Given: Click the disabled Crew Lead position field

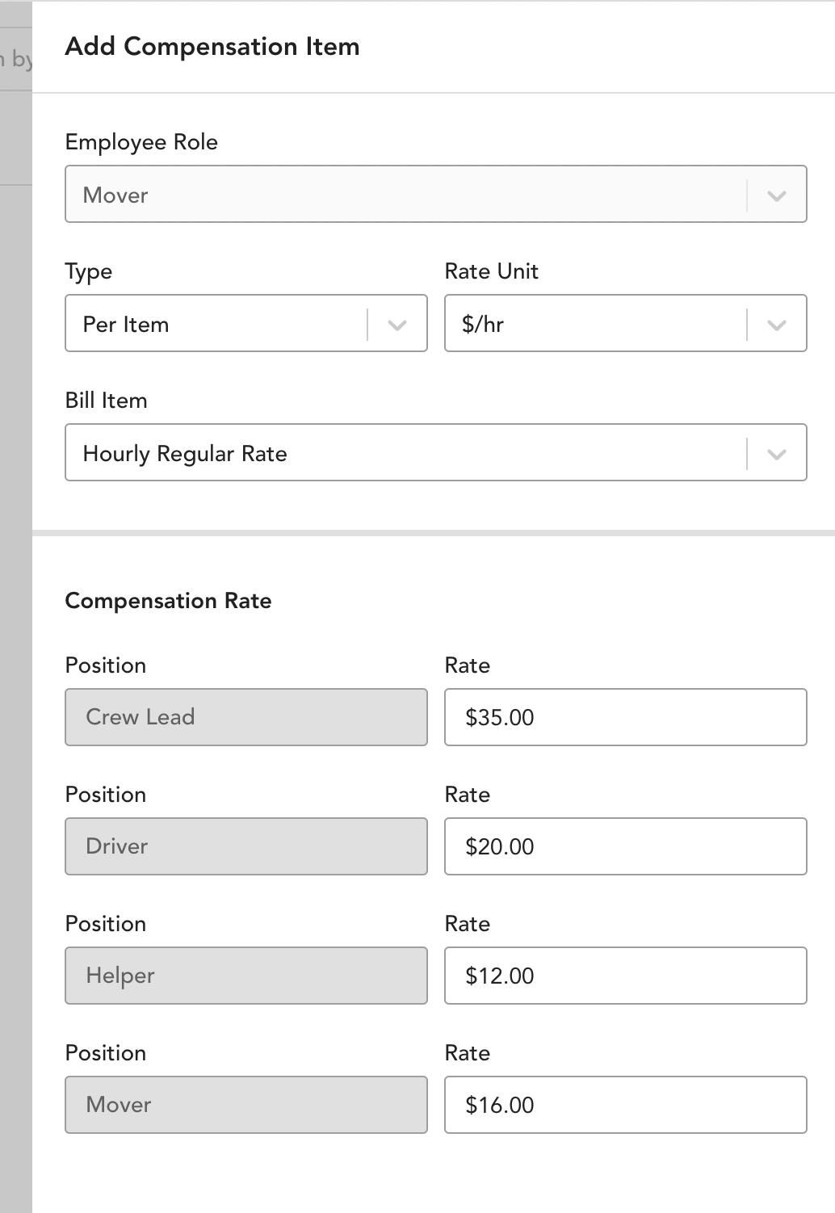Looking at the screenshot, I should (246, 717).
